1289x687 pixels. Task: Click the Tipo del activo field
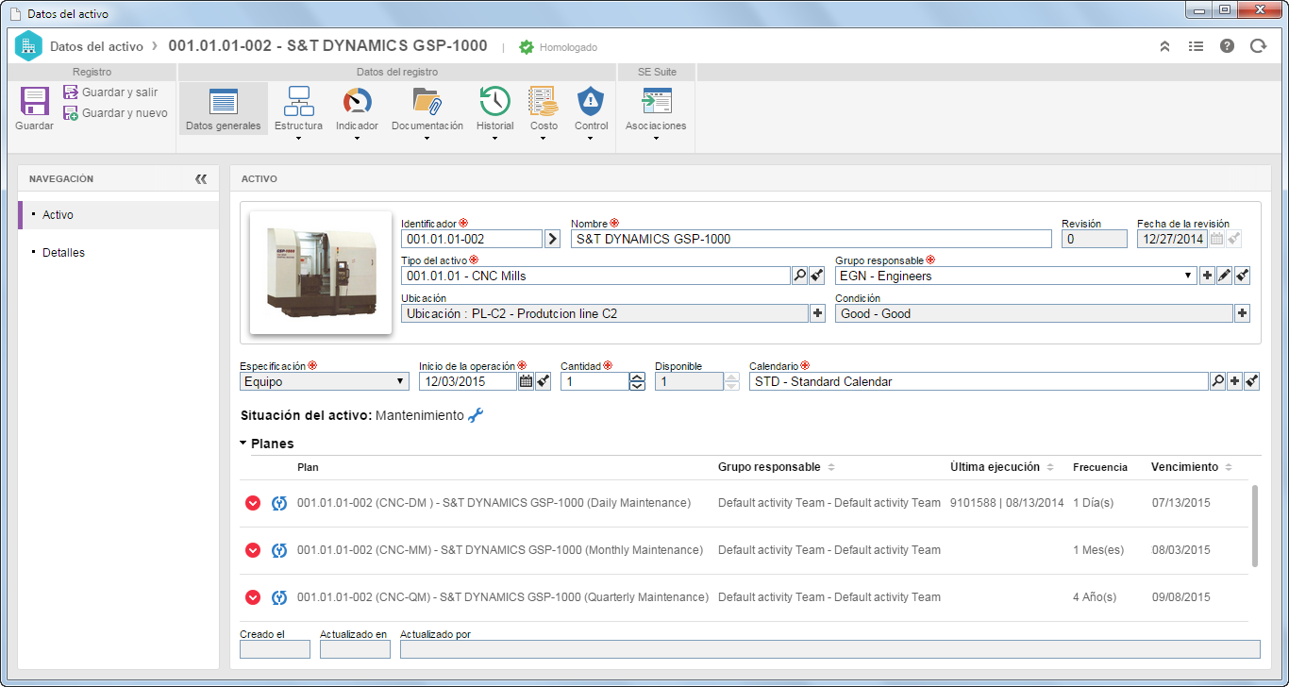click(x=595, y=276)
